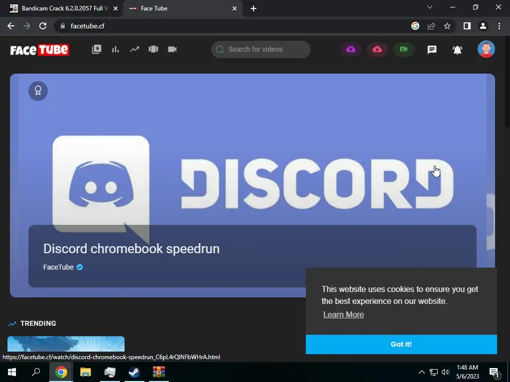The image size is (510, 382).
Task: Open Windows taskbar search
Action: coord(36,372)
